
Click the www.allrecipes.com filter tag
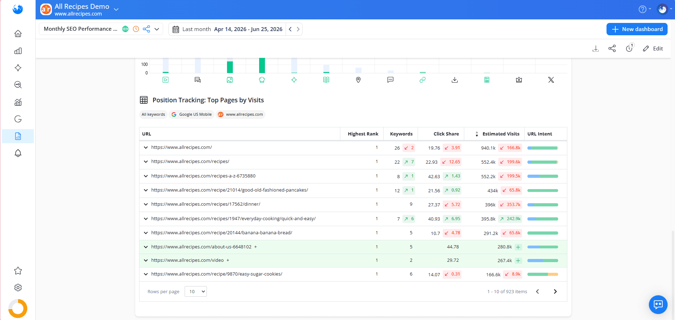240,114
